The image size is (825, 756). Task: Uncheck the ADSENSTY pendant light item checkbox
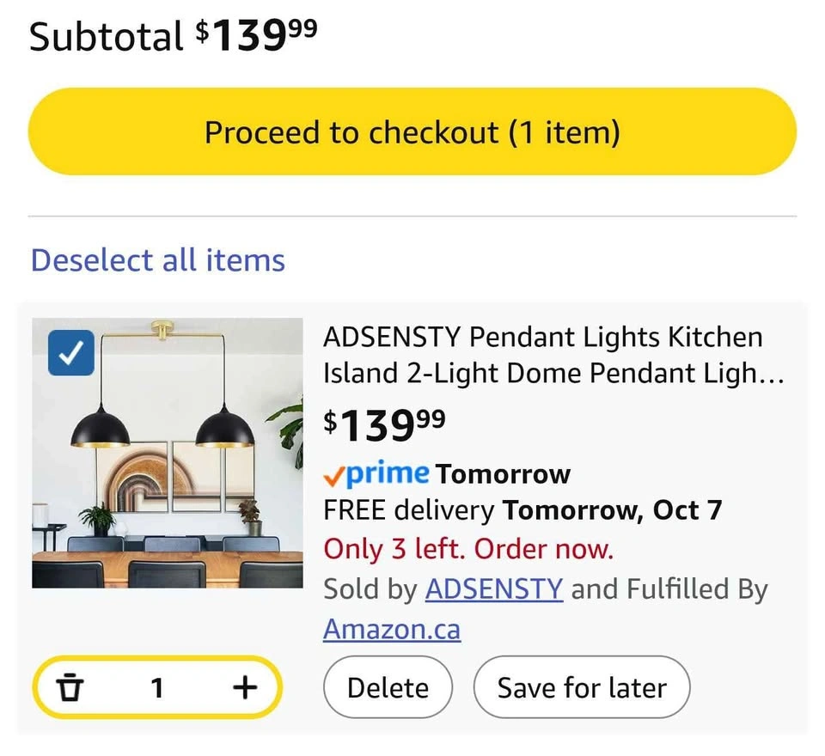pyautogui.click(x=70, y=354)
